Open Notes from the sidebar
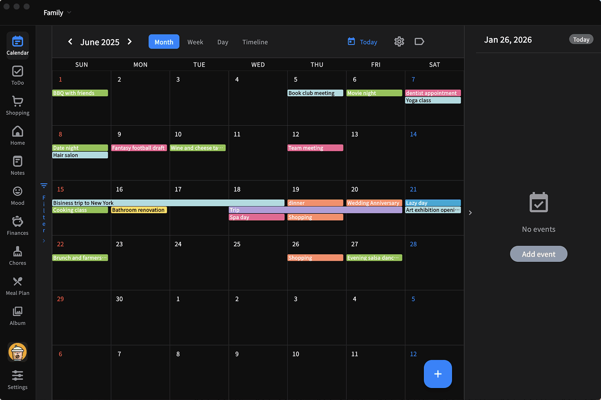Image resolution: width=601 pixels, height=400 pixels. 17,165
